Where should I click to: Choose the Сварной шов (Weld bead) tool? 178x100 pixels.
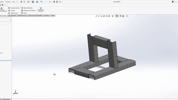click(13, 13)
